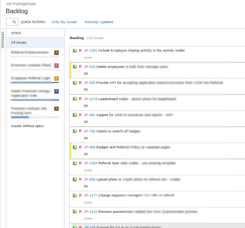Click None estimate under JP-1177

(88, 203)
